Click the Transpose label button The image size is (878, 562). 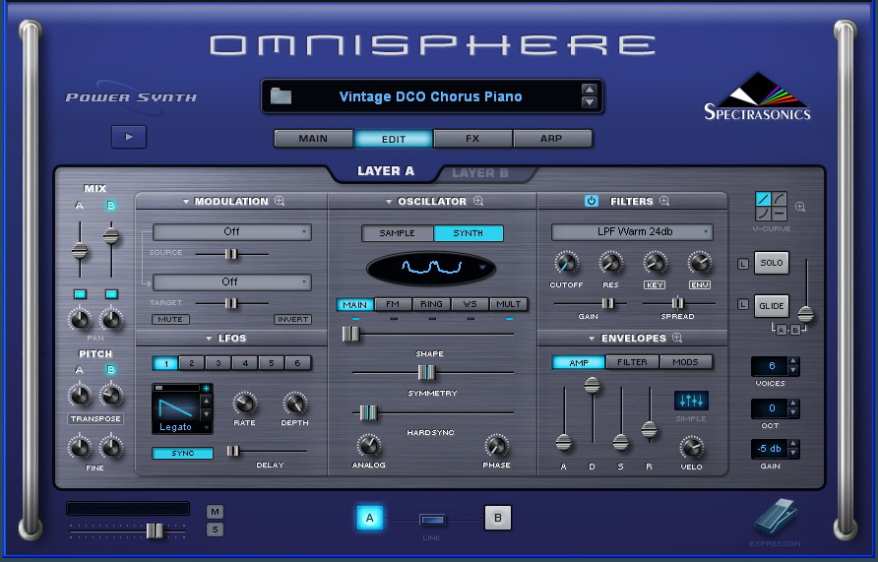[95, 418]
